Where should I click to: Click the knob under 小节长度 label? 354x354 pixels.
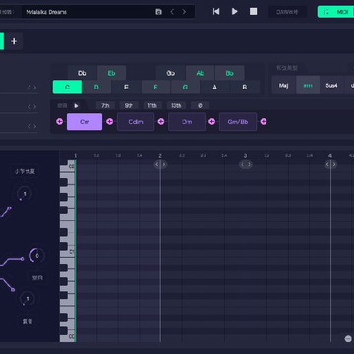[x=24, y=194]
